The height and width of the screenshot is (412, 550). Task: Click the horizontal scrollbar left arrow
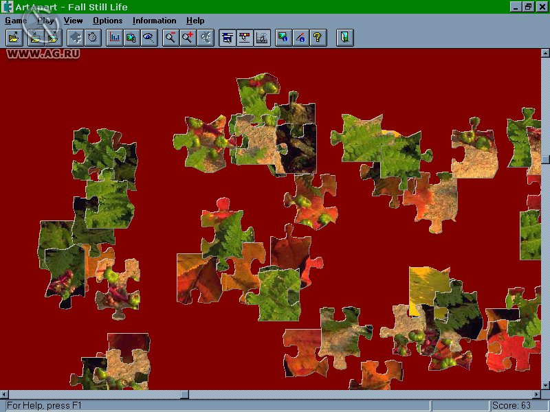(4, 394)
